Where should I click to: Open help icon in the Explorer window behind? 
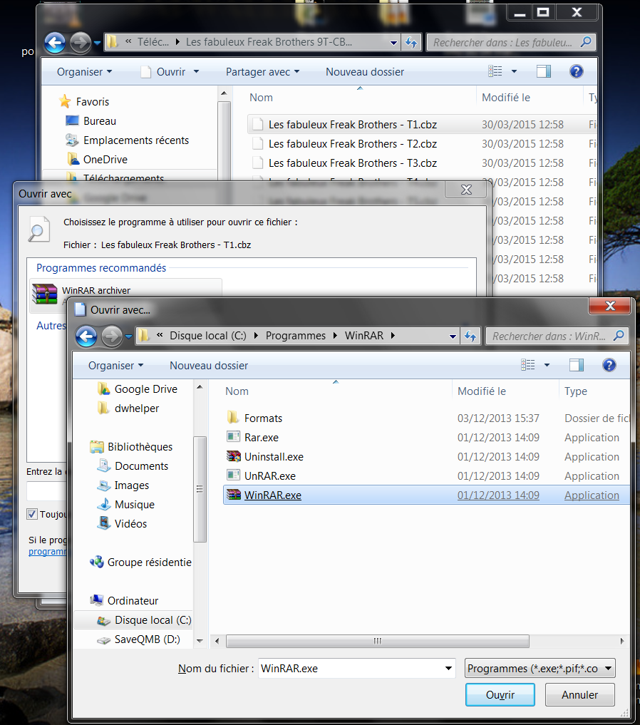(x=577, y=72)
